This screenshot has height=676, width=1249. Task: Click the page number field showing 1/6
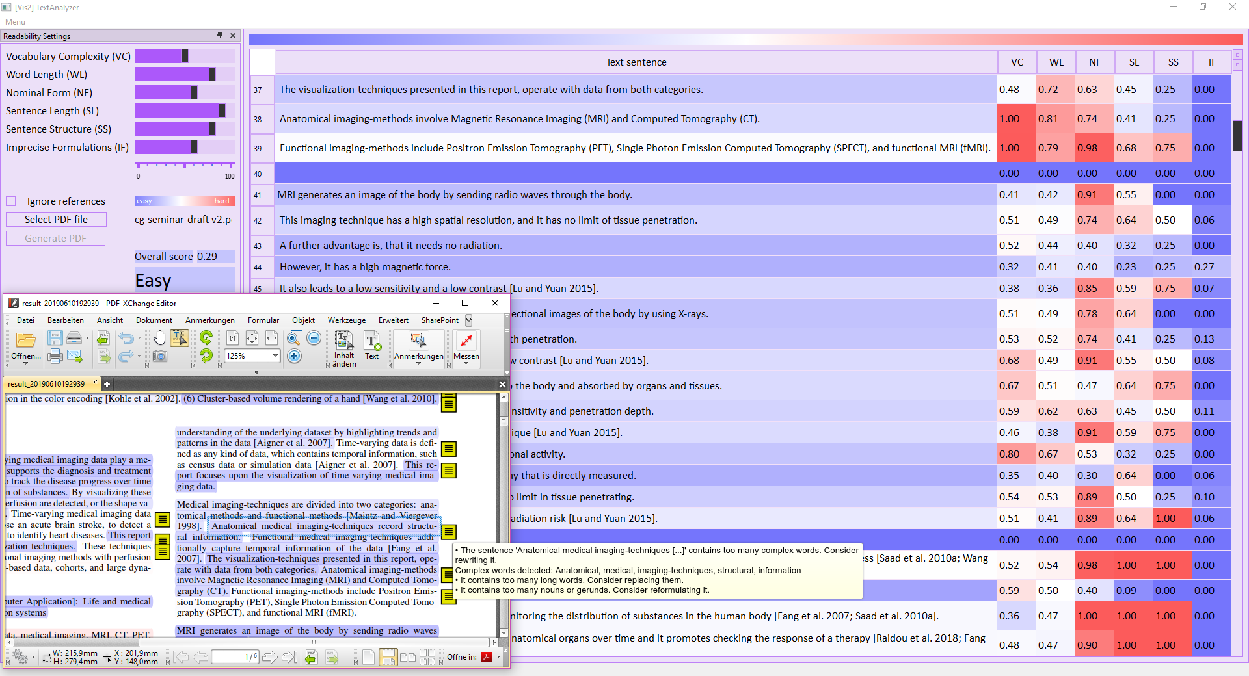pos(235,657)
